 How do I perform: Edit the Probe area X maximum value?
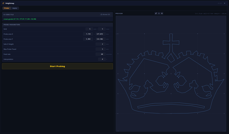101,34
